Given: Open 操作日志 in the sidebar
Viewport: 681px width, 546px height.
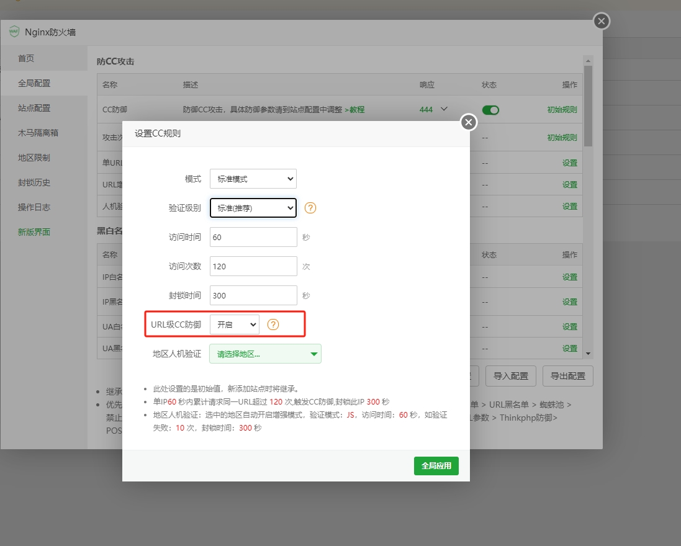Looking at the screenshot, I should pyautogui.click(x=44, y=207).
